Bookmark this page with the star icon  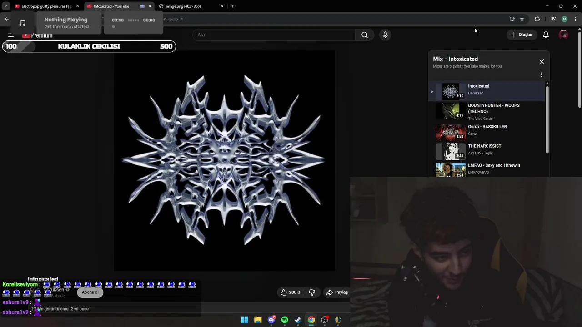(522, 19)
